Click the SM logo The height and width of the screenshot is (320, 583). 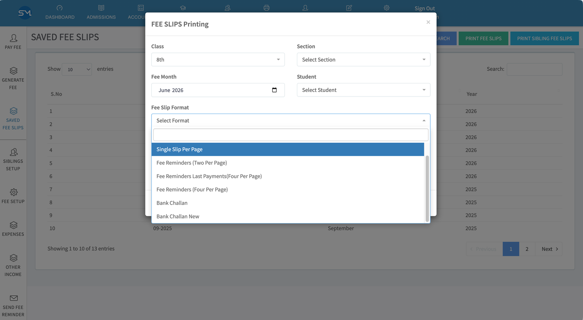coord(25,13)
